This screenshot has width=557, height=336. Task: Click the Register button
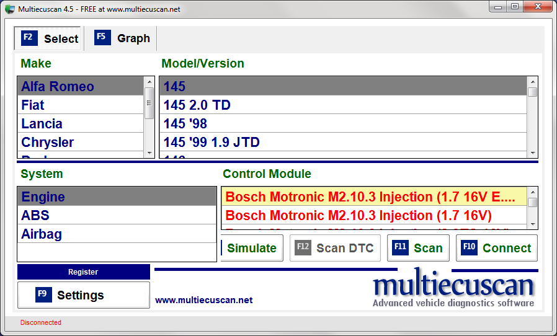pos(84,272)
